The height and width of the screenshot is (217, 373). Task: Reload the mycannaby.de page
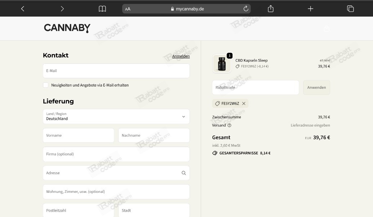tap(246, 9)
